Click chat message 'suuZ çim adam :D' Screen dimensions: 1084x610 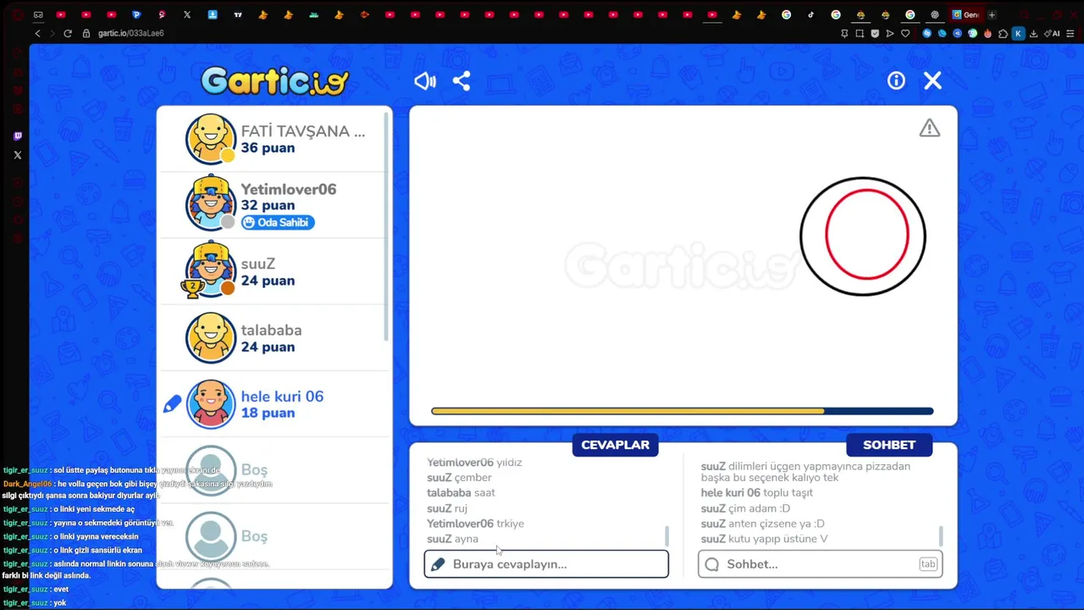tap(745, 508)
